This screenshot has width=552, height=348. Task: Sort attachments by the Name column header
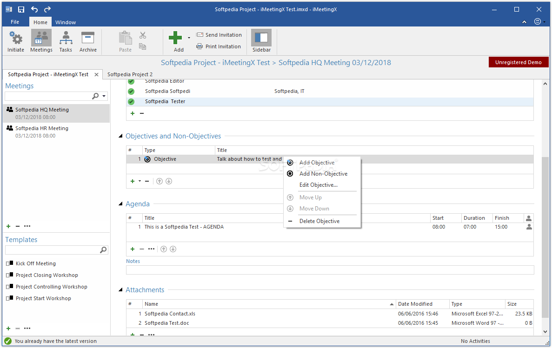[269, 304]
